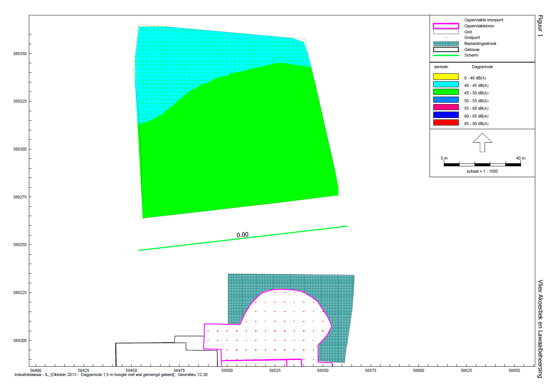The height and width of the screenshot is (385, 554).
Task: Click the Figuur 1 title text
Action: coord(540,26)
